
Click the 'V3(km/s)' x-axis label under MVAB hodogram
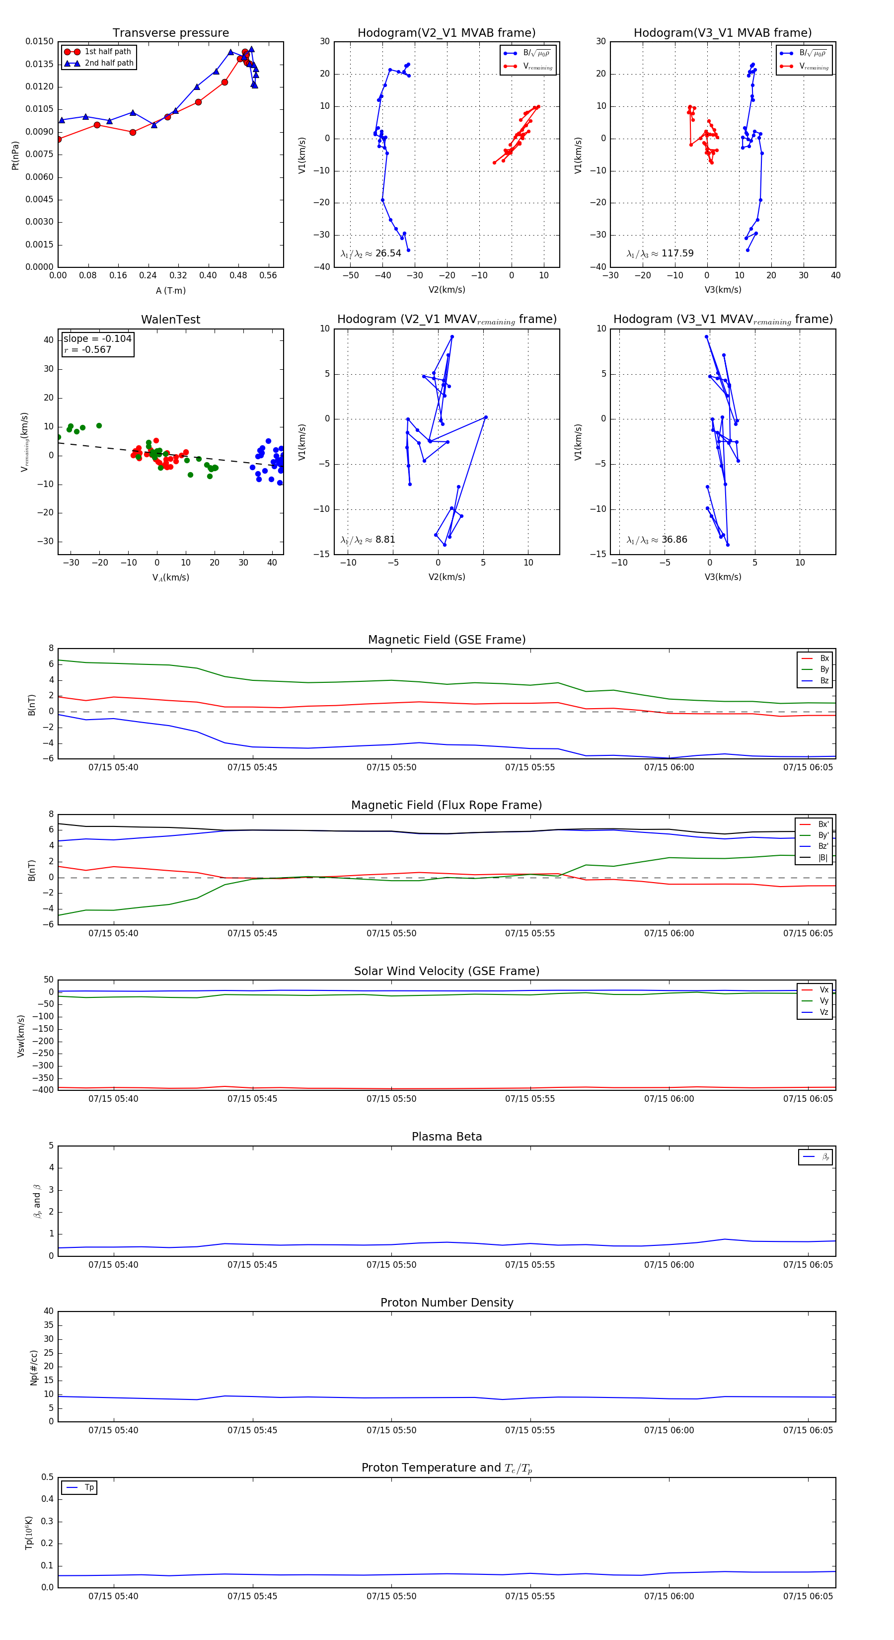(x=723, y=290)
